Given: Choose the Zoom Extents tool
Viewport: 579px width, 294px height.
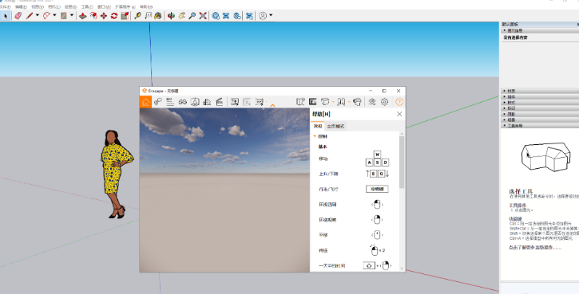Looking at the screenshot, I should click(x=203, y=15).
